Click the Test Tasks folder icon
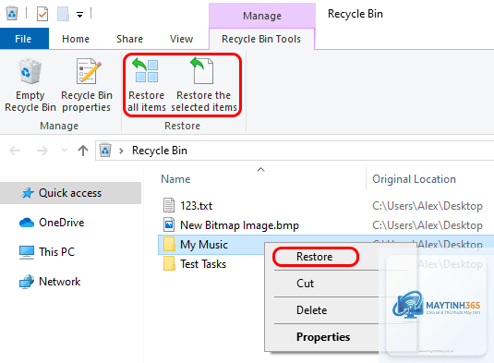This screenshot has height=363, width=494. point(169,264)
